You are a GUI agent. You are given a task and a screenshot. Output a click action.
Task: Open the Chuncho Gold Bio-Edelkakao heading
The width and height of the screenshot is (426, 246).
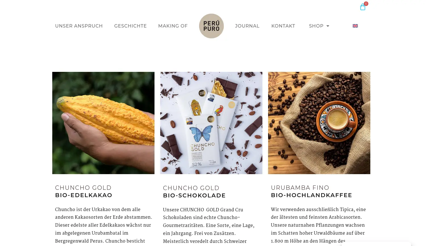(x=84, y=191)
